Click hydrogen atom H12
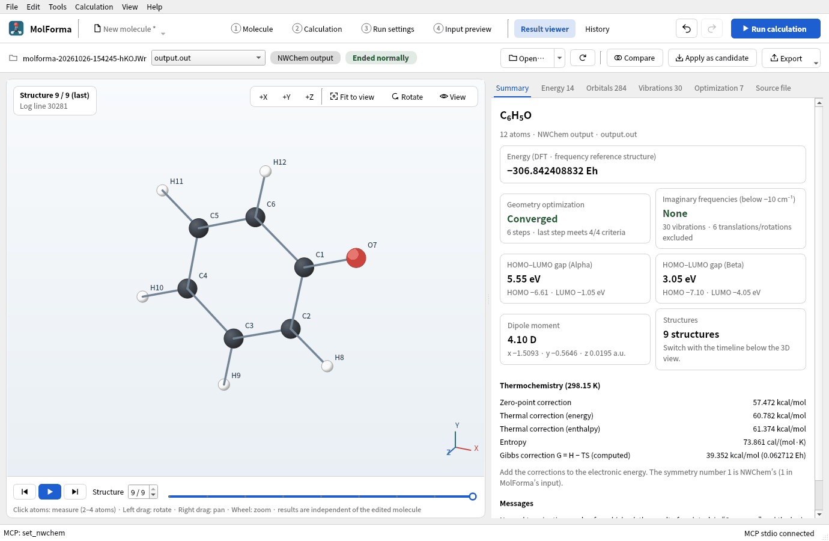The height and width of the screenshot is (541, 829). click(266, 171)
